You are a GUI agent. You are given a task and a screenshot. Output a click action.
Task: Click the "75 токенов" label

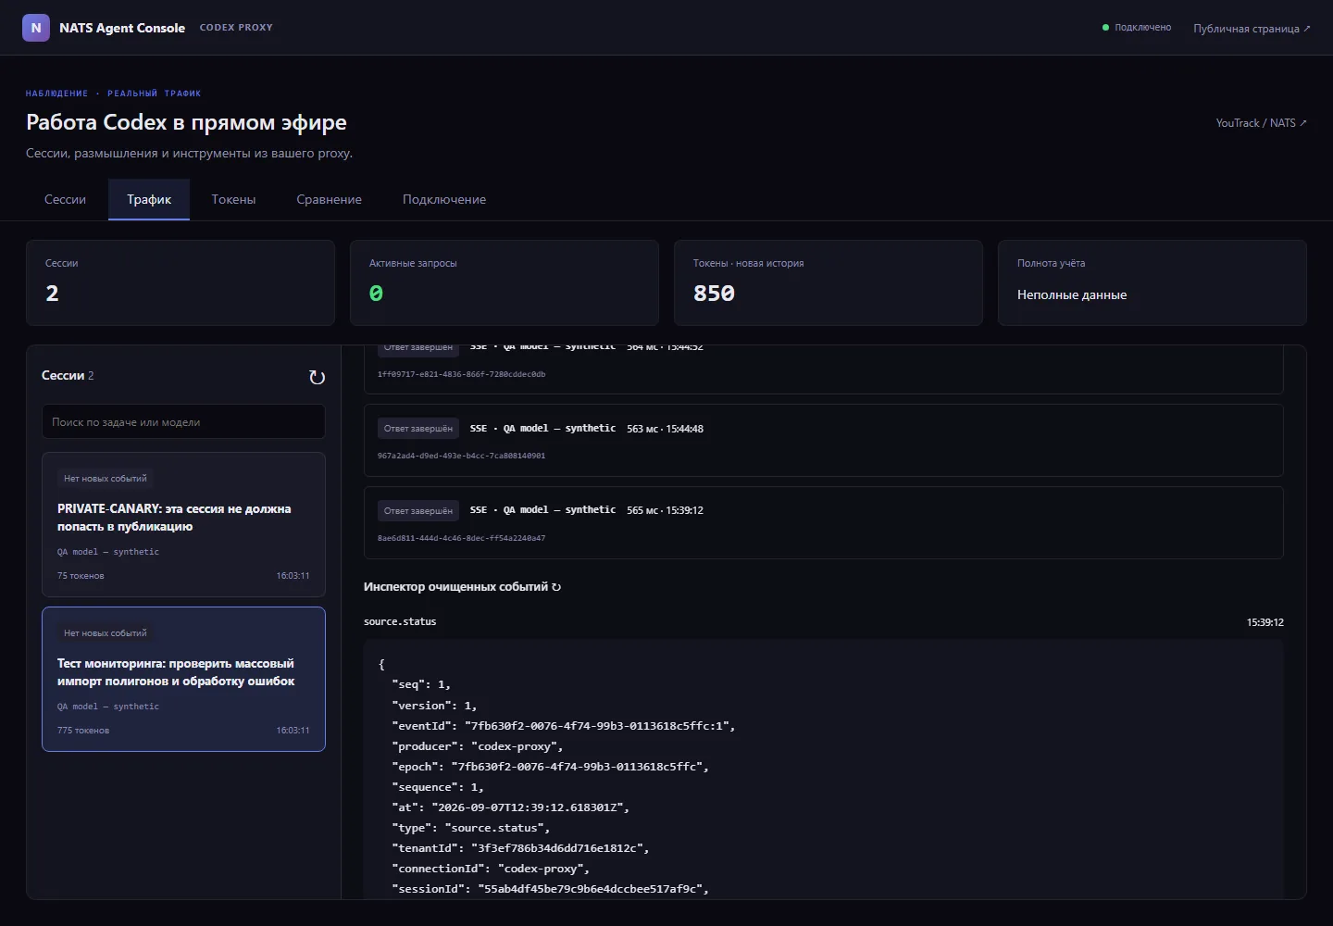point(81,576)
